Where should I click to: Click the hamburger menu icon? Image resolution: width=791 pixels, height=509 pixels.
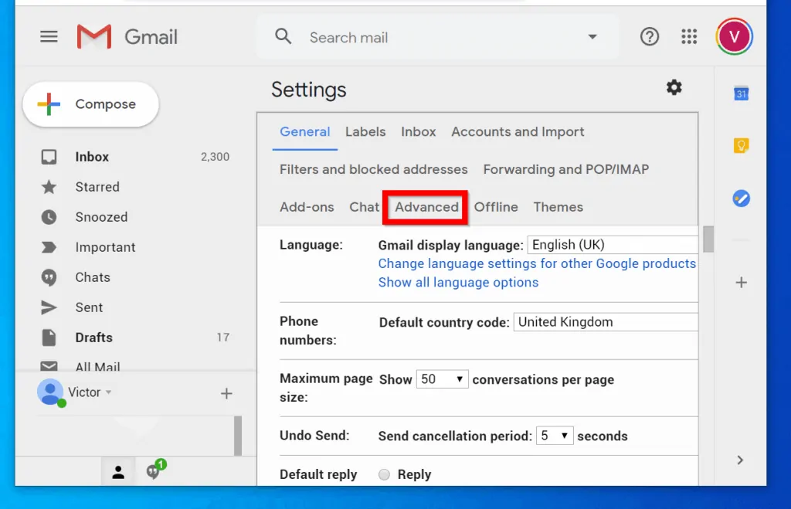pyautogui.click(x=49, y=36)
